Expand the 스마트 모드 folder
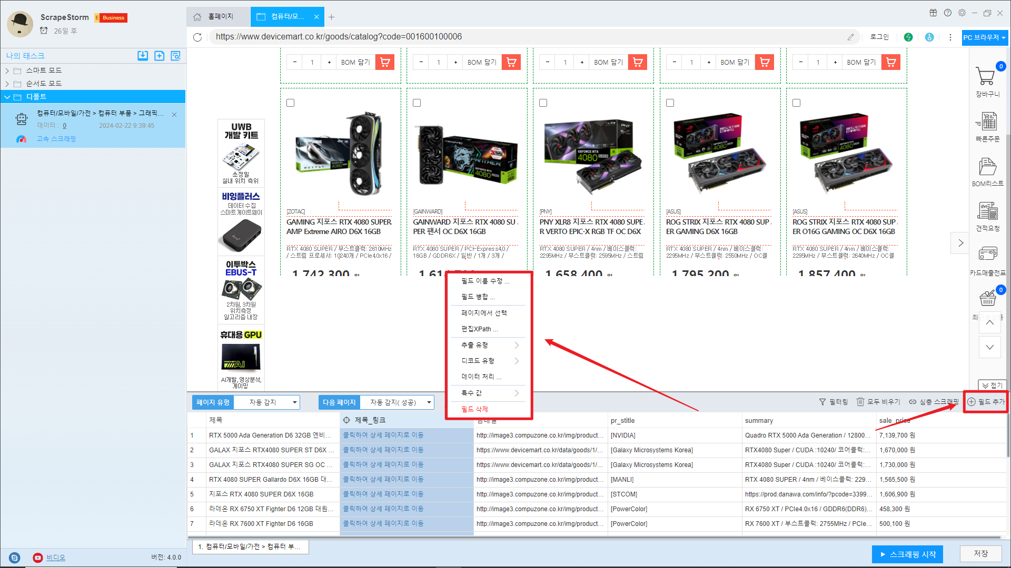This screenshot has width=1011, height=568. click(x=7, y=70)
